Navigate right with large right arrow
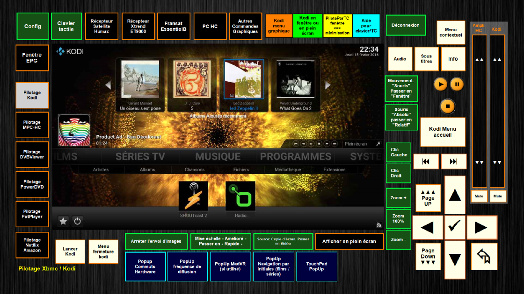 [481, 228]
